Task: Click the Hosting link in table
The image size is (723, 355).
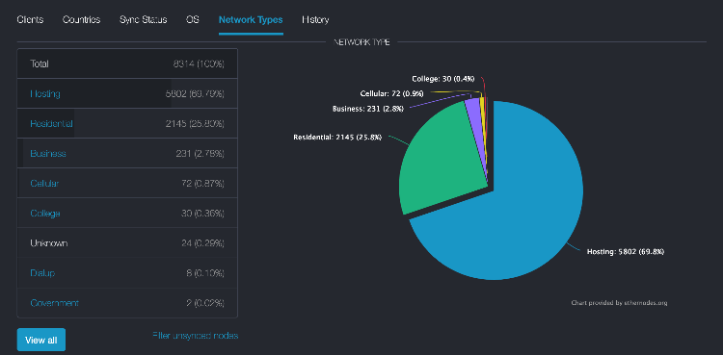Action: pos(45,94)
